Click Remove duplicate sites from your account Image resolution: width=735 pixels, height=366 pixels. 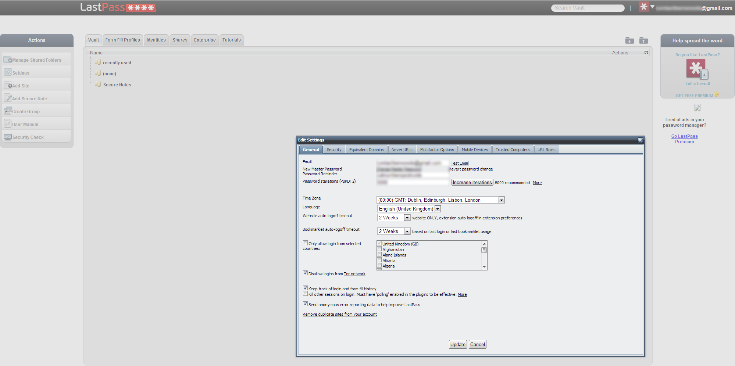(x=340, y=314)
